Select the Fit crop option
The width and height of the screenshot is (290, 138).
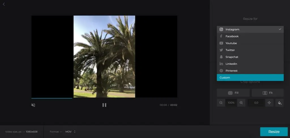[x=268, y=93]
